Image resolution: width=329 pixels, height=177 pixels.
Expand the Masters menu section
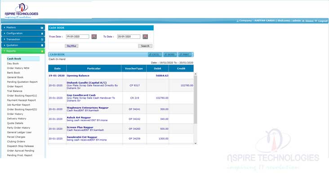[x=23, y=27]
